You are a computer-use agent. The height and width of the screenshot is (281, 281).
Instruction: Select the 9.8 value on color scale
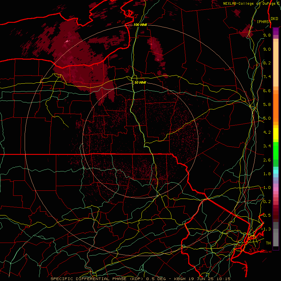pos(267,35)
